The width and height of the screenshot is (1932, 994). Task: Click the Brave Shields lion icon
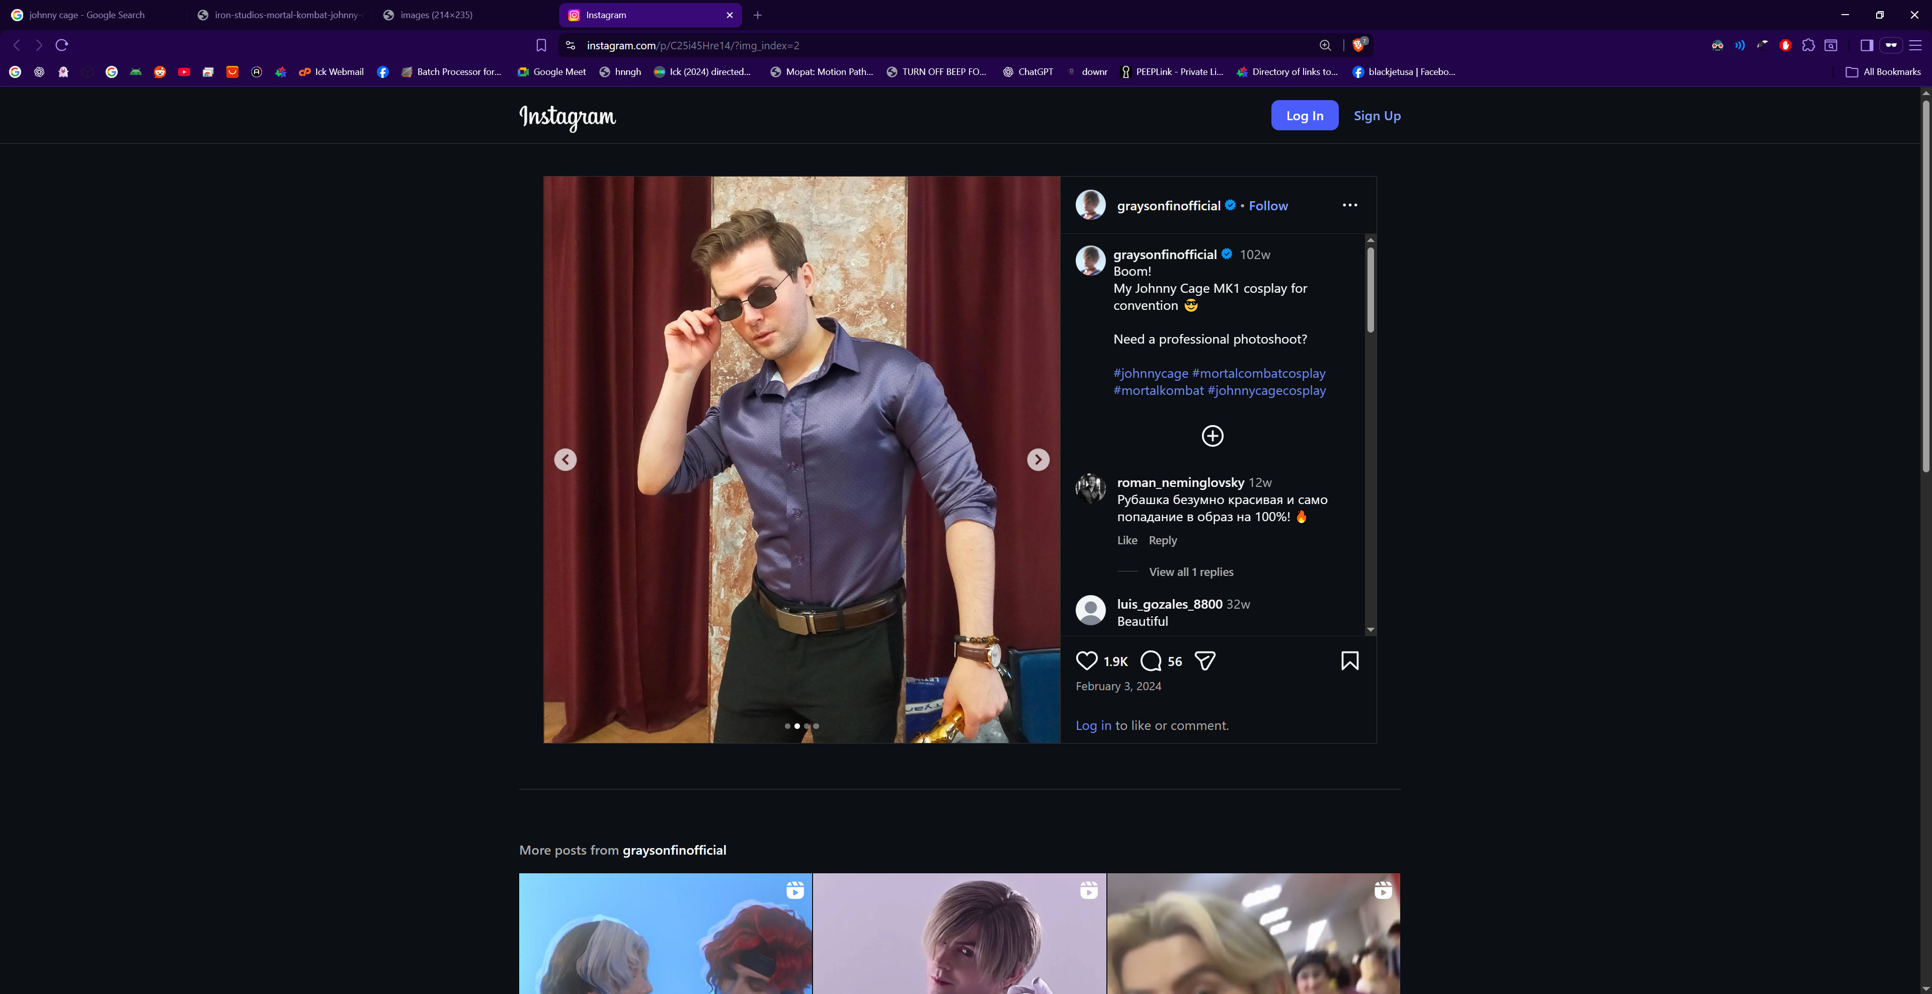click(x=1357, y=46)
